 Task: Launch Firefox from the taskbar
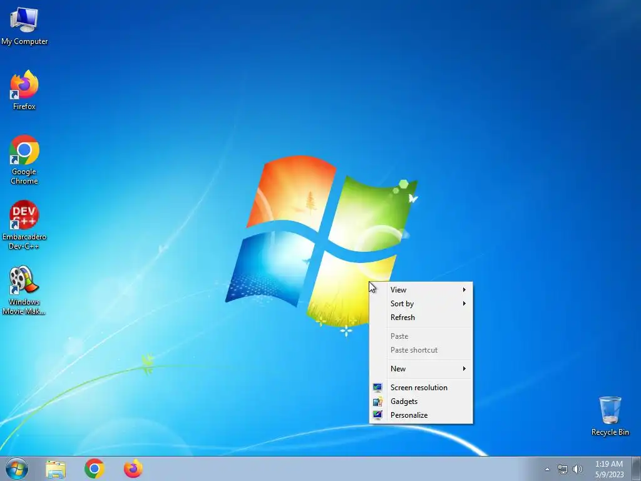133,468
